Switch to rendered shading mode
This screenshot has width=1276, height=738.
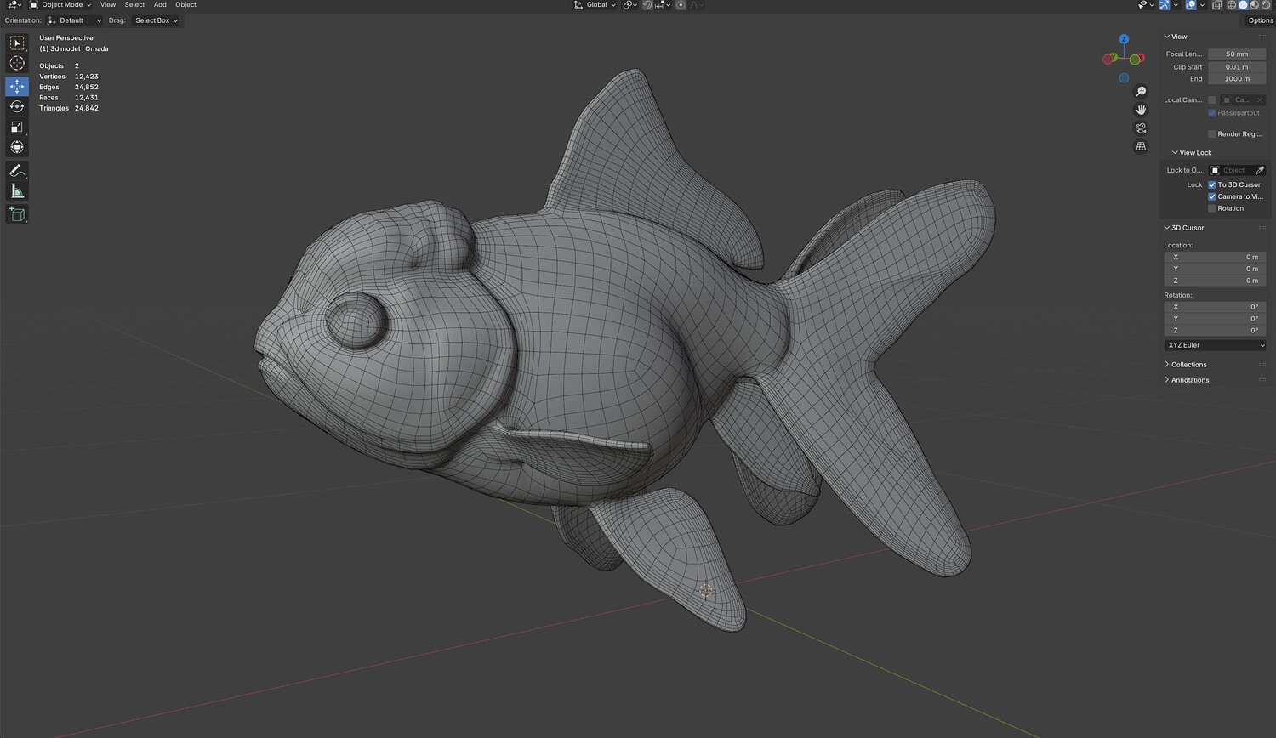pos(1266,5)
